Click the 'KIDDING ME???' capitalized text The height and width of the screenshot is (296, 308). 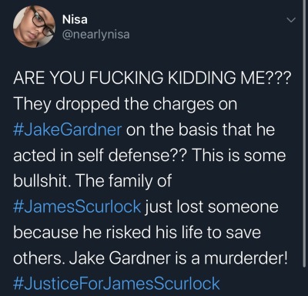click(x=229, y=79)
